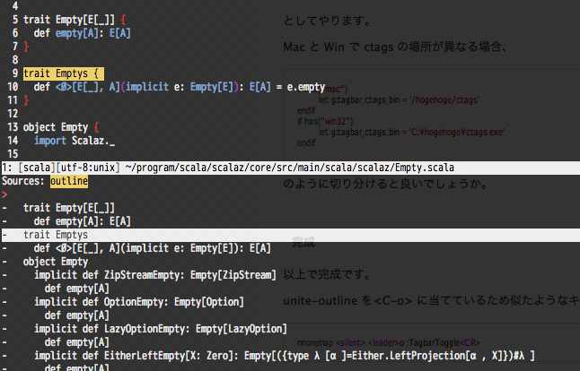Click background text 'としてやります。'
This screenshot has width=580, height=371.
pyautogui.click(x=327, y=21)
